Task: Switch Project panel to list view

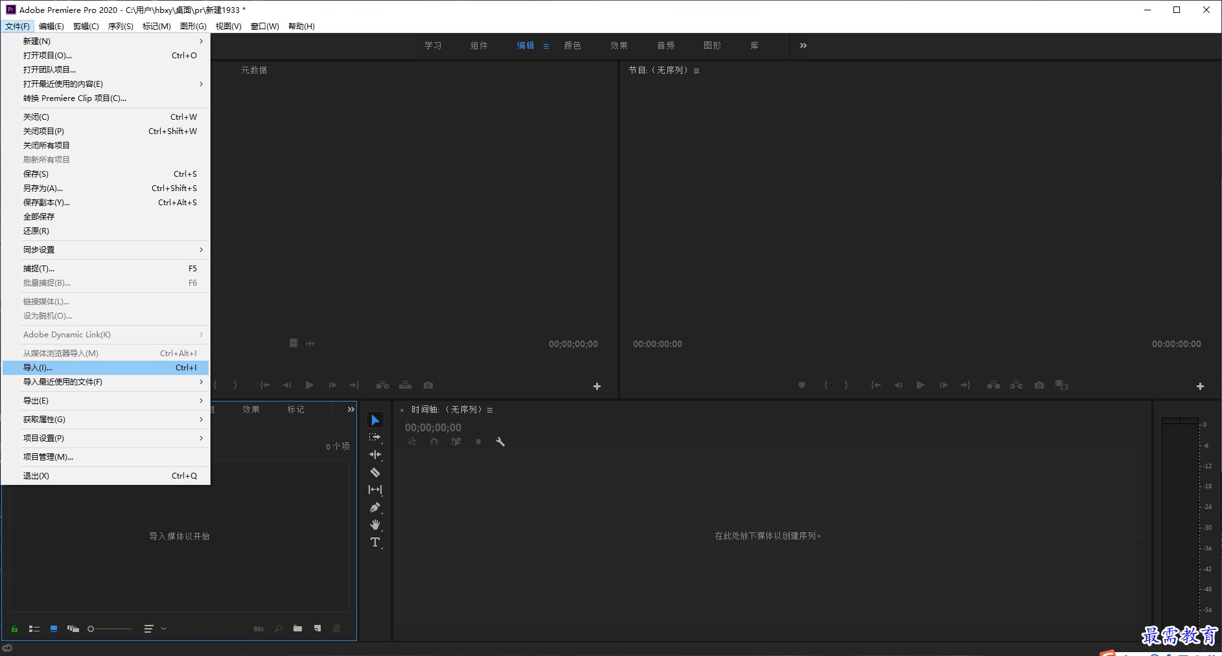Action: [34, 629]
